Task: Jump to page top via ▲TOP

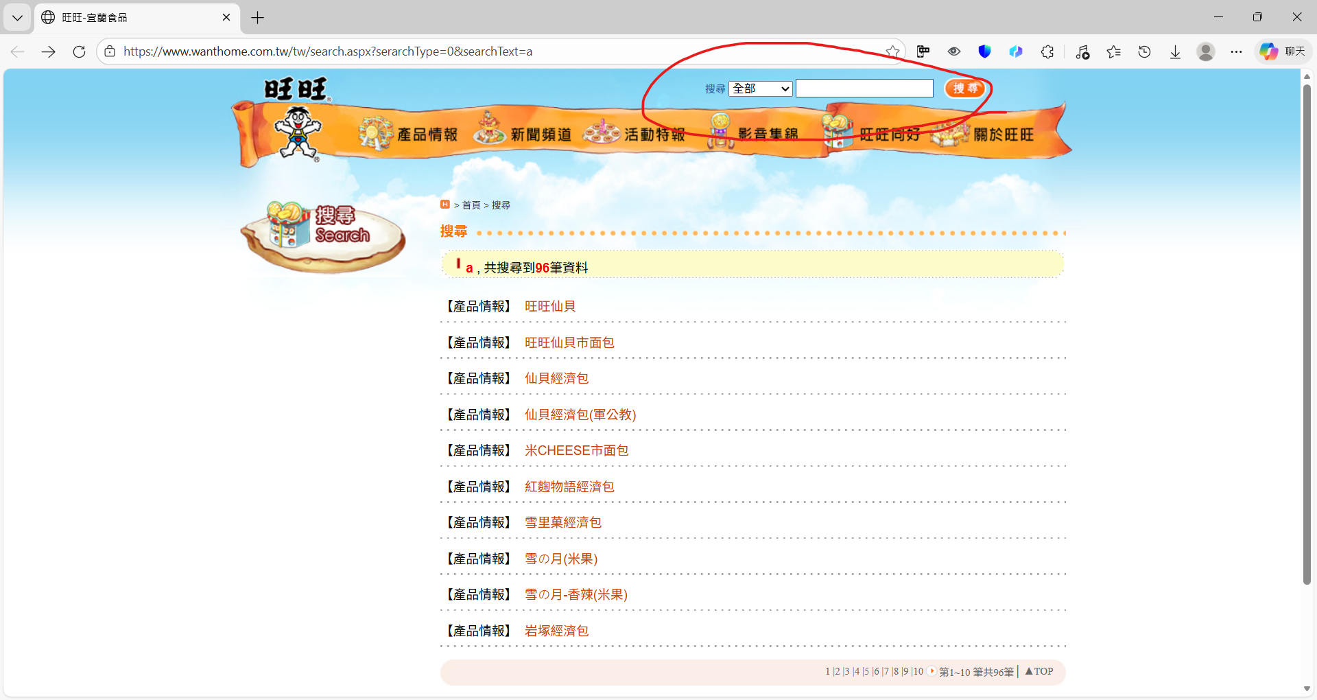Action: [x=1039, y=671]
